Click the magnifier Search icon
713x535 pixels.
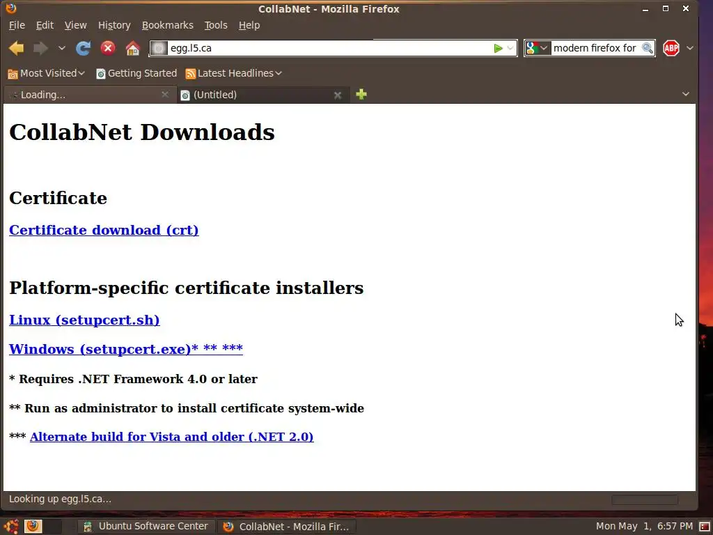tap(648, 48)
